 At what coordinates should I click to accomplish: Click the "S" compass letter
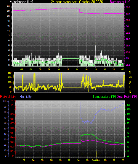click(130, 82)
